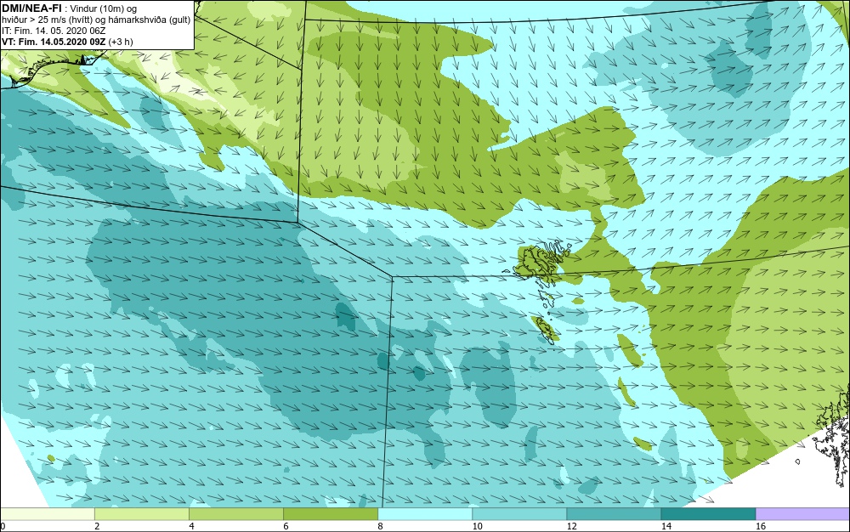Select the purple legend swatch above 16 m/s
Screen dimensions: 850x532
(803, 513)
